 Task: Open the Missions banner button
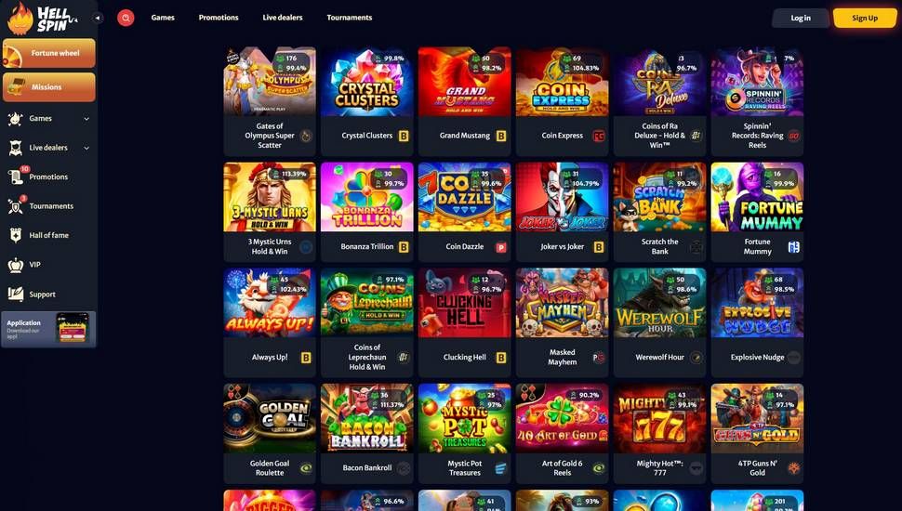coord(49,87)
